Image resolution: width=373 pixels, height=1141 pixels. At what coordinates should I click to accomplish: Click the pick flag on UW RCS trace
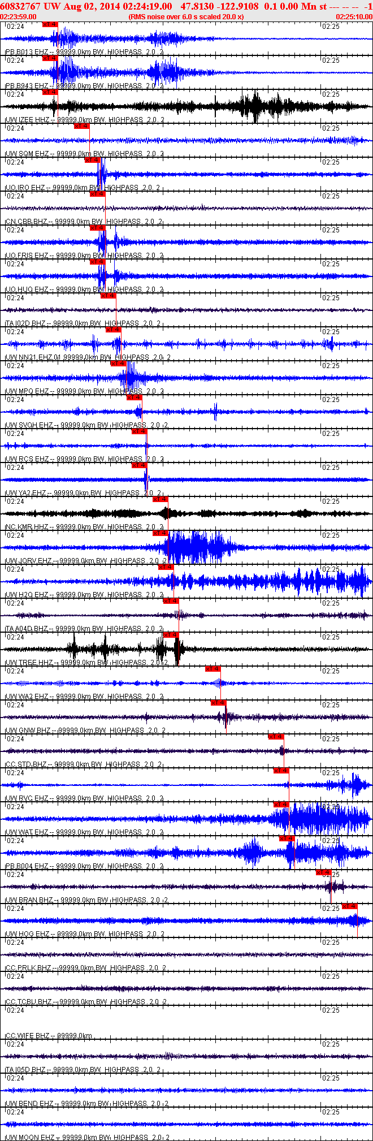(140, 431)
